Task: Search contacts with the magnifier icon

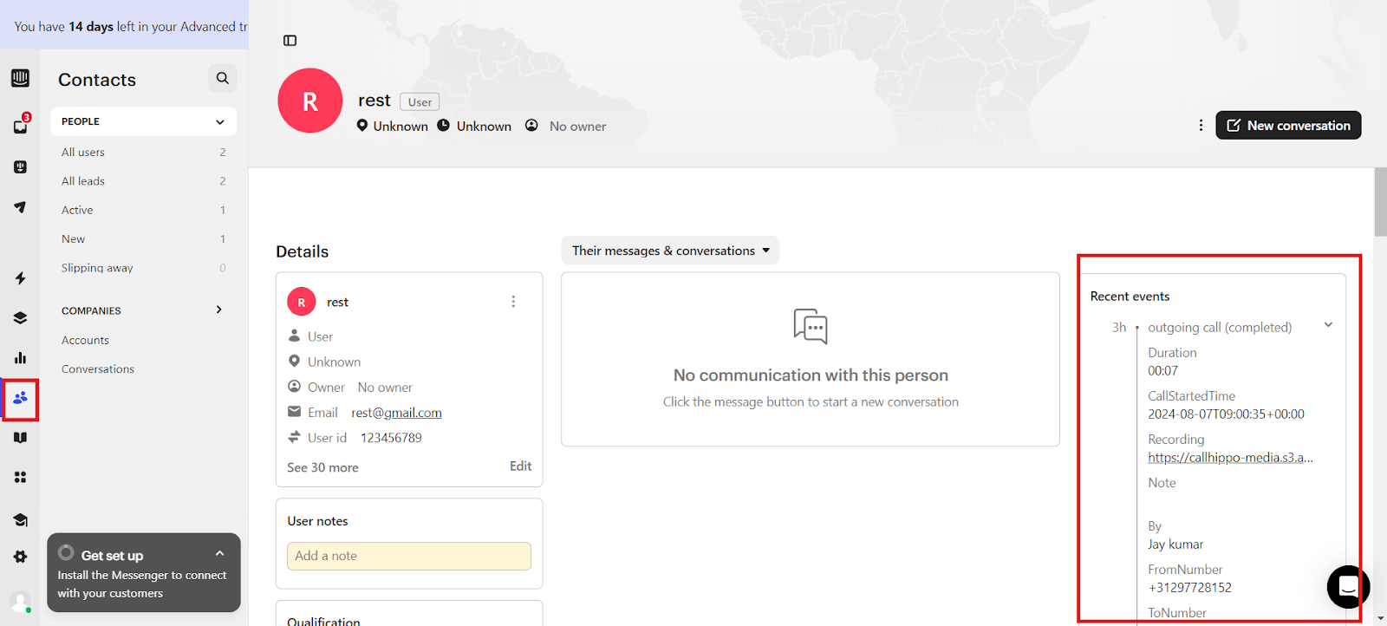Action: click(x=223, y=78)
